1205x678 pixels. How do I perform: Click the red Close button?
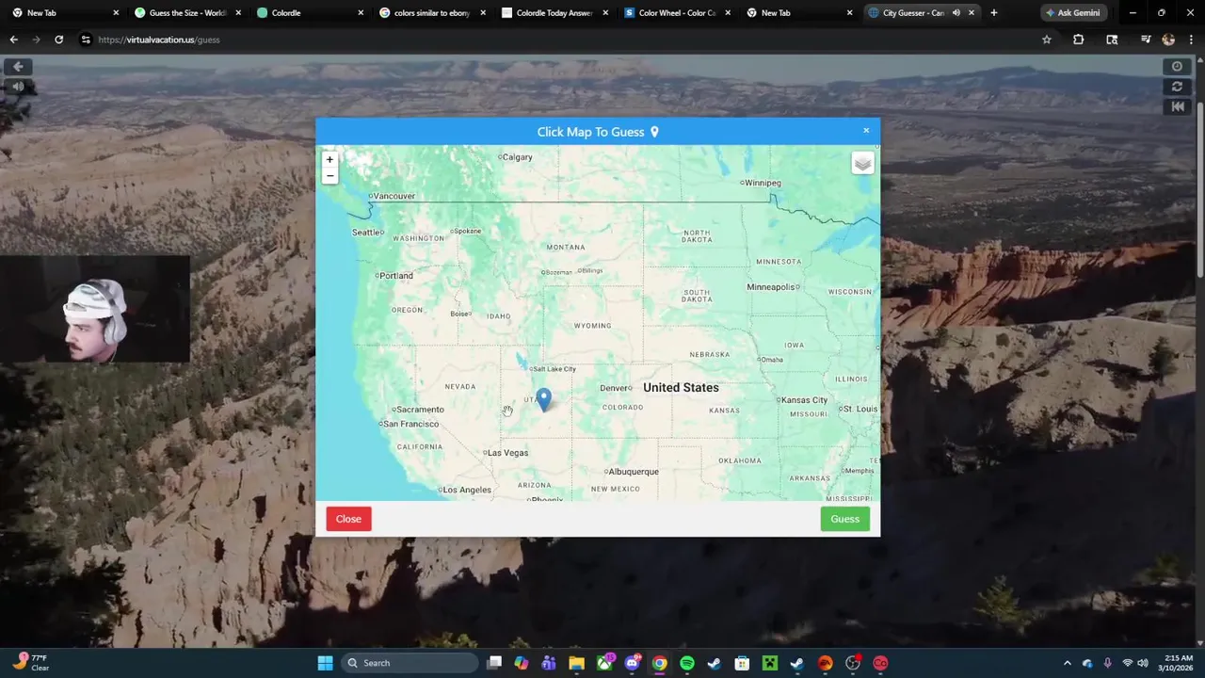(348, 519)
